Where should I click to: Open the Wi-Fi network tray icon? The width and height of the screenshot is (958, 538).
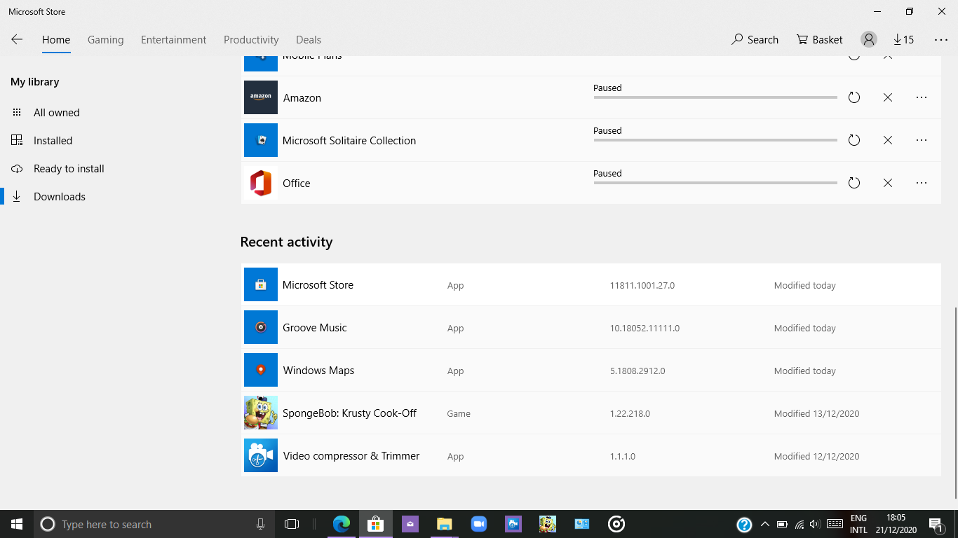click(x=800, y=524)
